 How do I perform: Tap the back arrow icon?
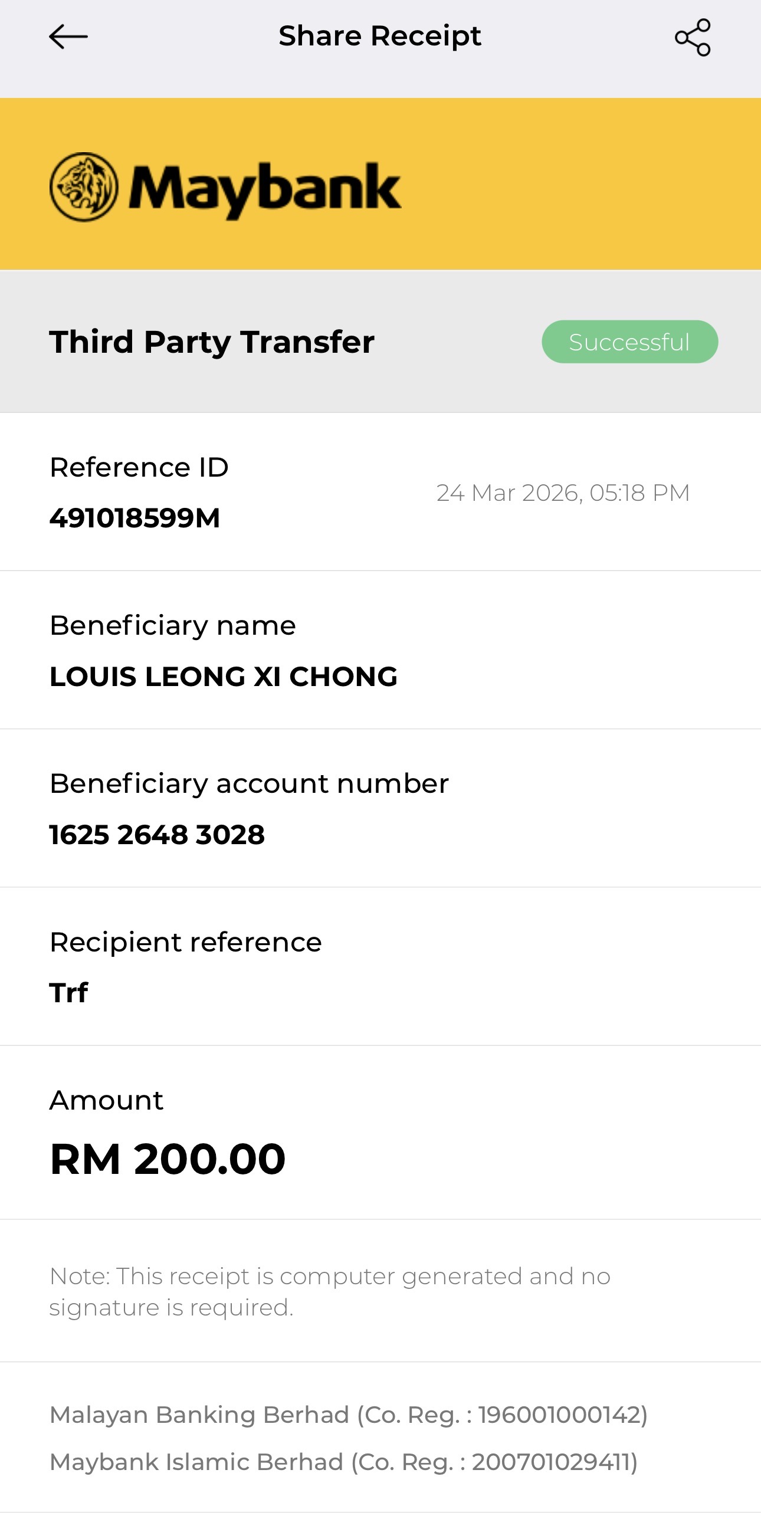[68, 37]
